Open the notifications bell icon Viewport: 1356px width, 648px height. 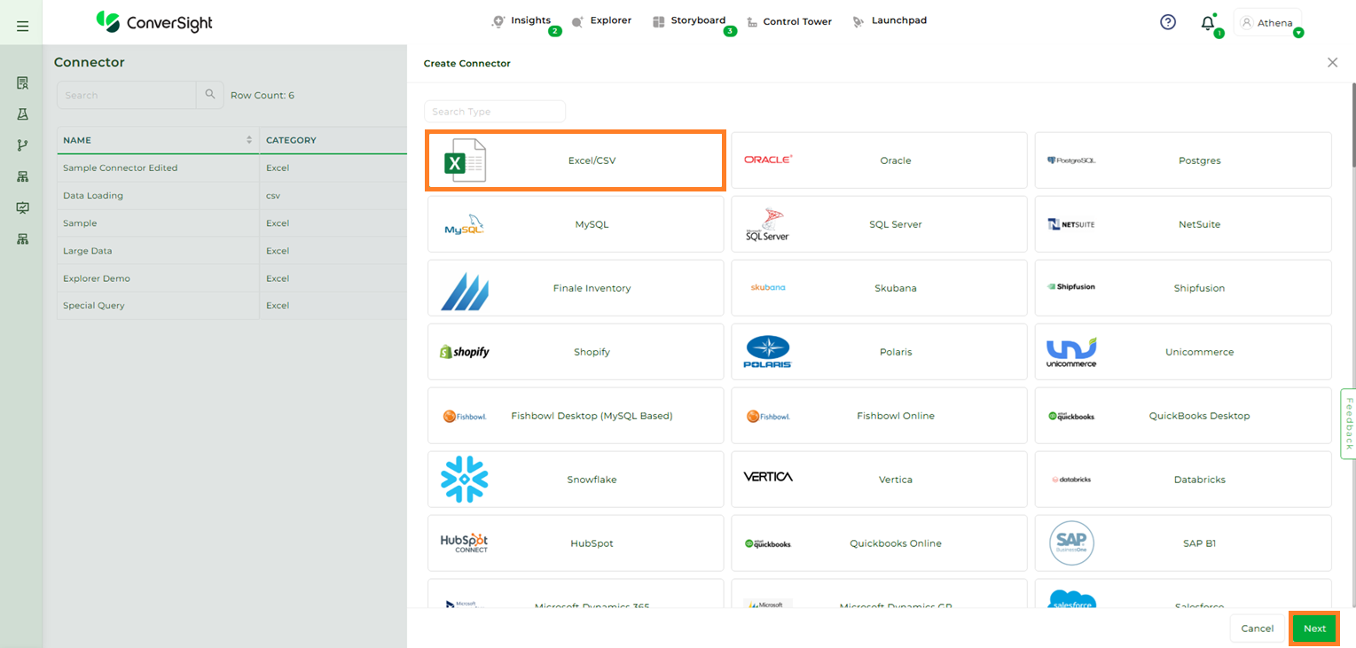[1207, 23]
